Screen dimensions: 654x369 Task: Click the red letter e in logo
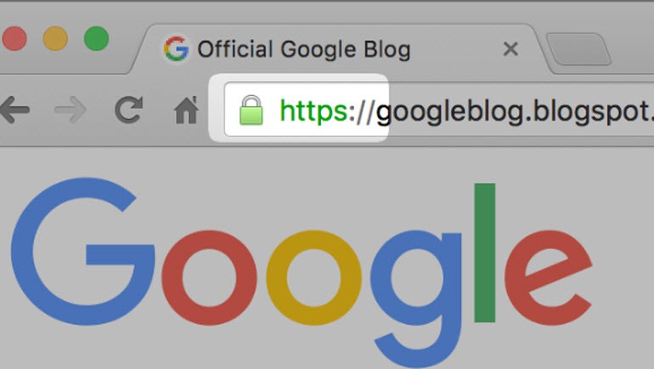pyautogui.click(x=548, y=277)
